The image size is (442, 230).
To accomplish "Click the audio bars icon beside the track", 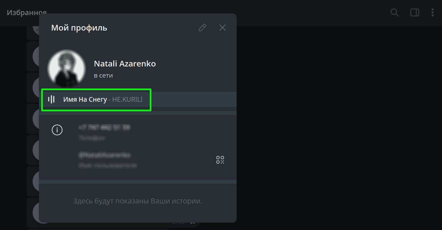I will point(51,99).
